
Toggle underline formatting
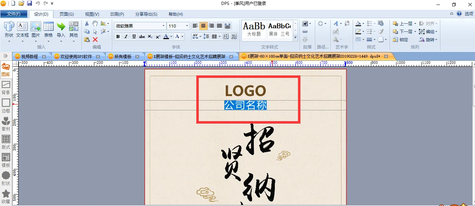[x=134, y=37]
